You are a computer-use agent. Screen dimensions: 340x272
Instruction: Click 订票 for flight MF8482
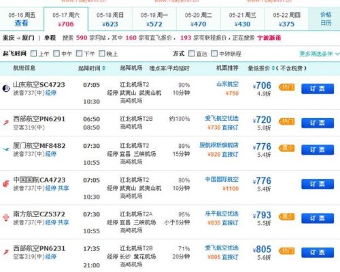click(318, 150)
